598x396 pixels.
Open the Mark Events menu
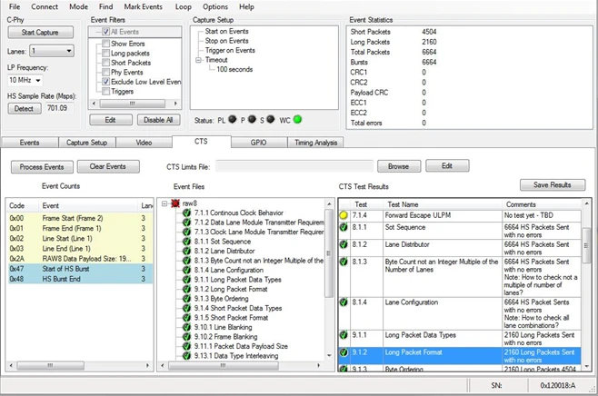click(144, 6)
